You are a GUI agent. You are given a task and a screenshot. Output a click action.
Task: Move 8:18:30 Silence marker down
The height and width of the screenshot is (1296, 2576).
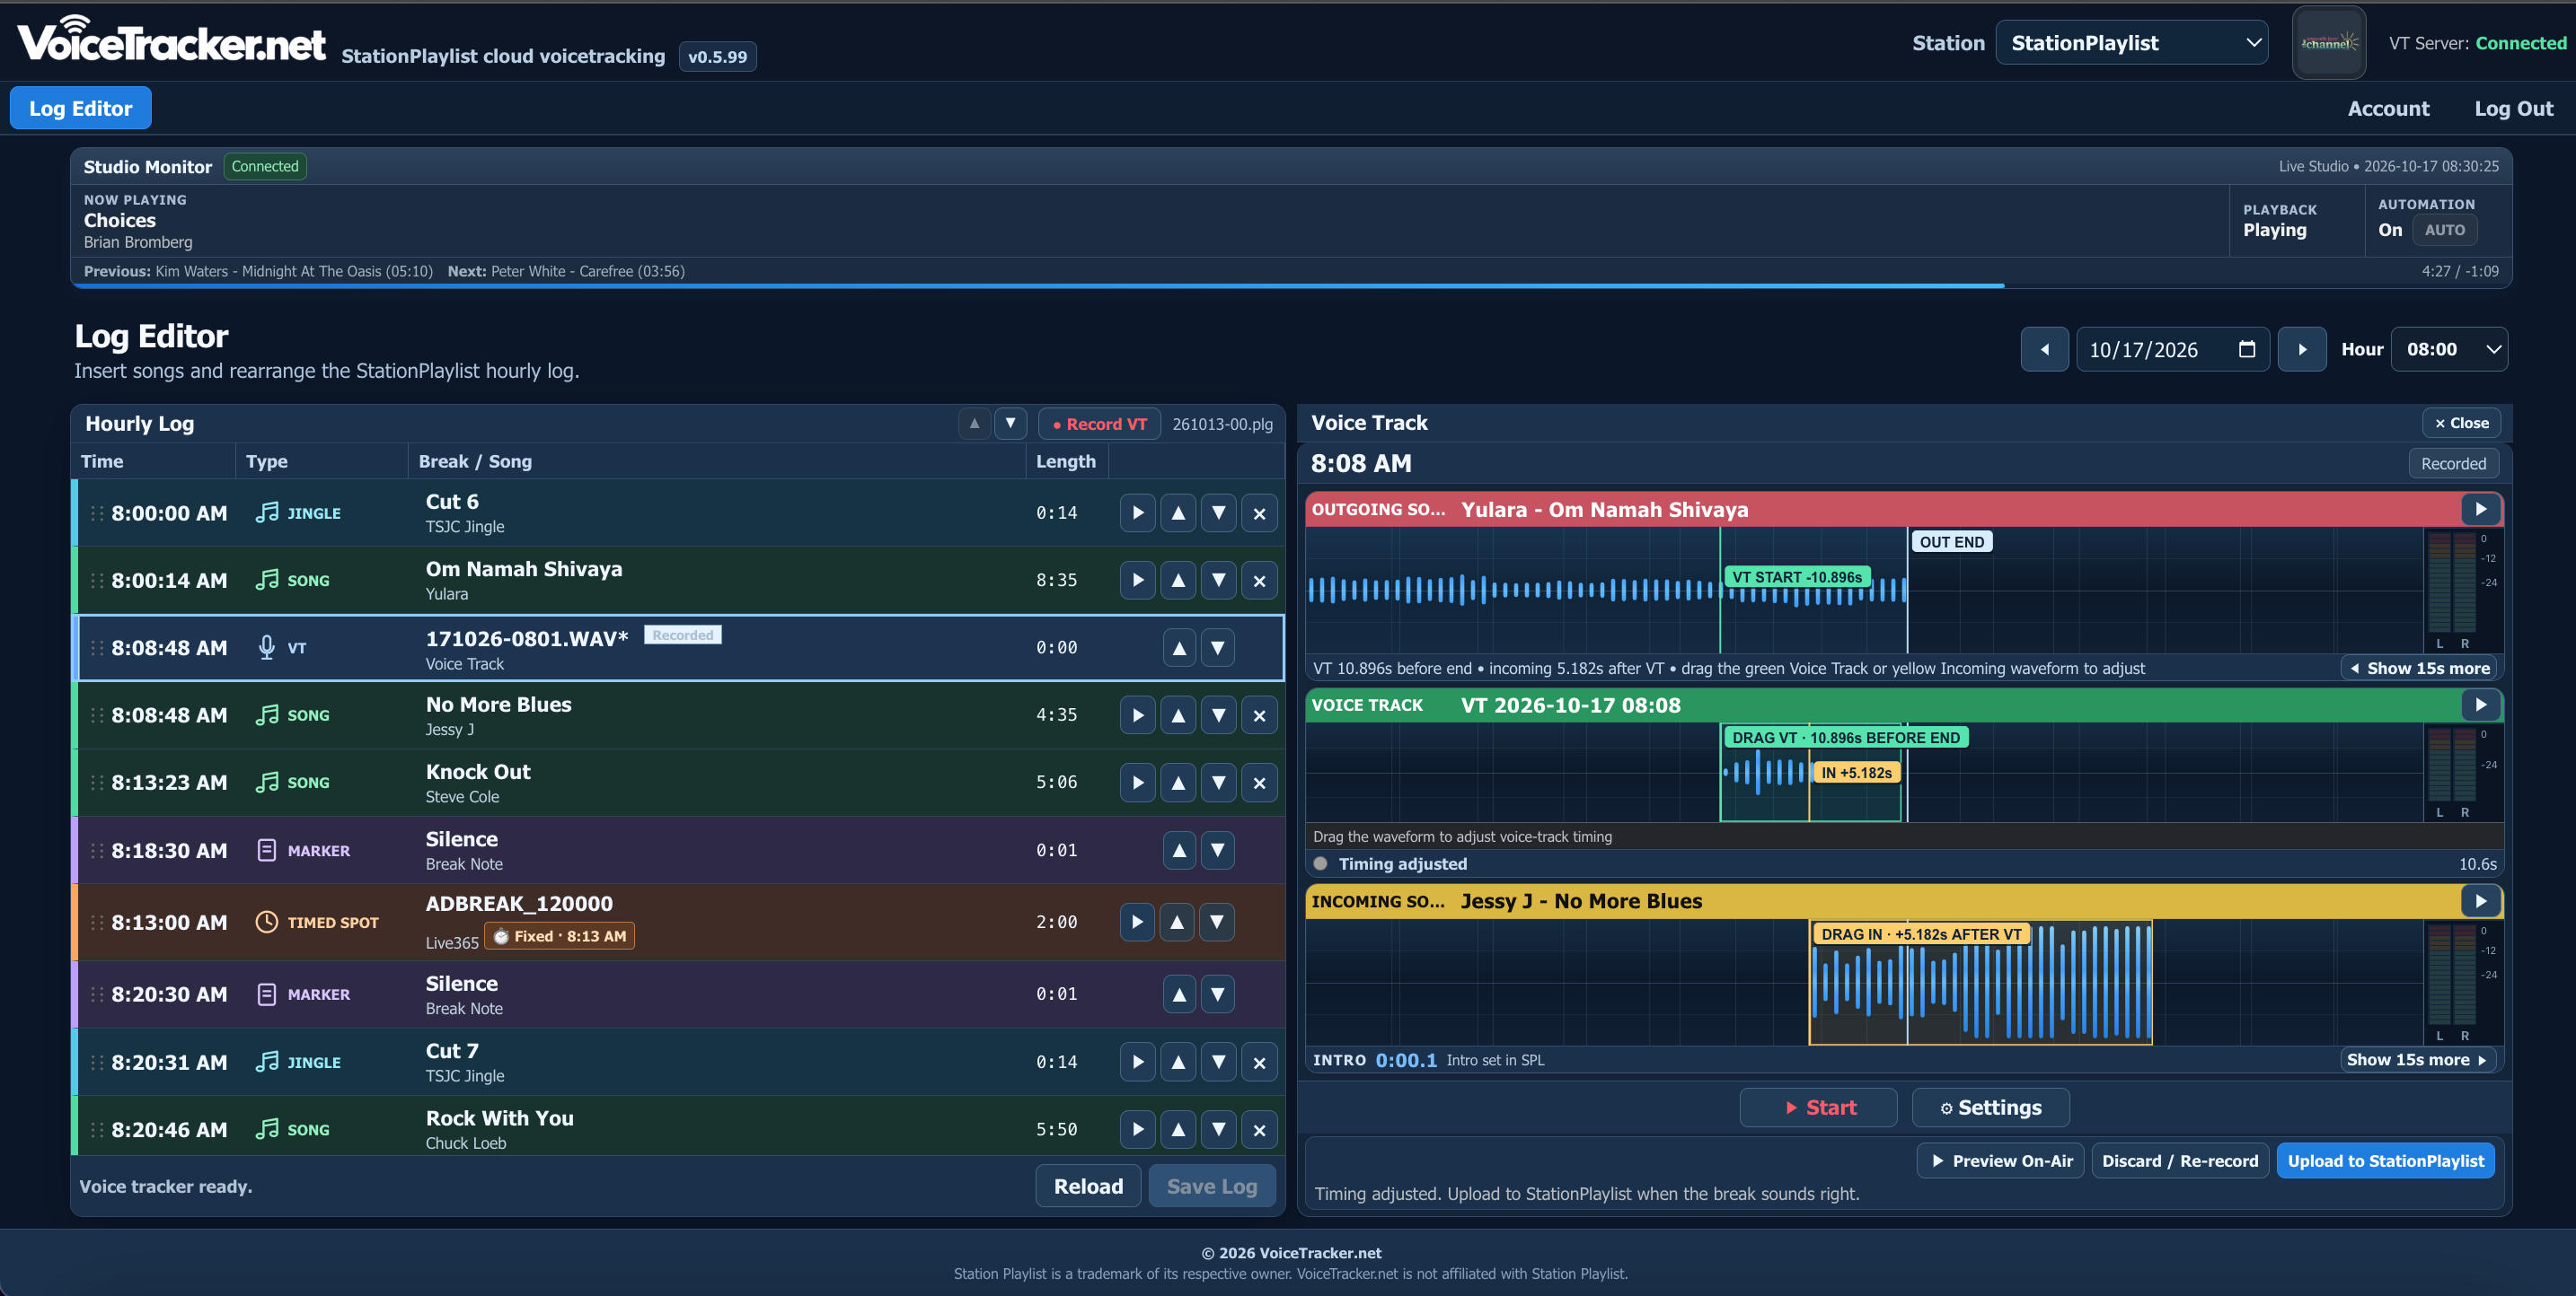1218,850
